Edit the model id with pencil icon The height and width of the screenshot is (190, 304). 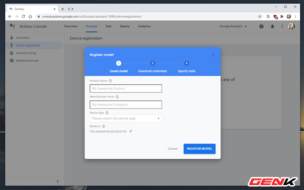pyautogui.click(x=131, y=131)
